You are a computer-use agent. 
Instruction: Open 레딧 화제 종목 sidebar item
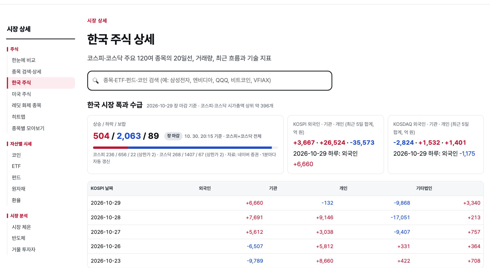pos(27,105)
